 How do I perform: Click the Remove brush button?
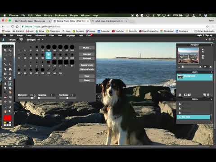pyautogui.click(x=87, y=69)
